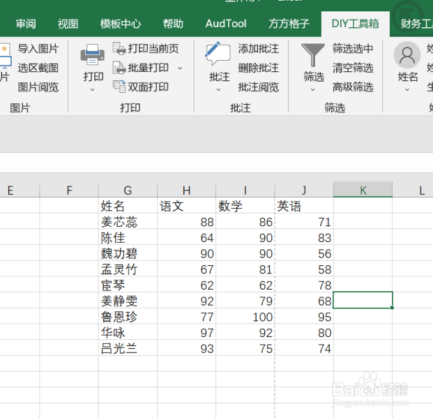Select the cell 华咏
The height and width of the screenshot is (418, 433).
click(128, 331)
